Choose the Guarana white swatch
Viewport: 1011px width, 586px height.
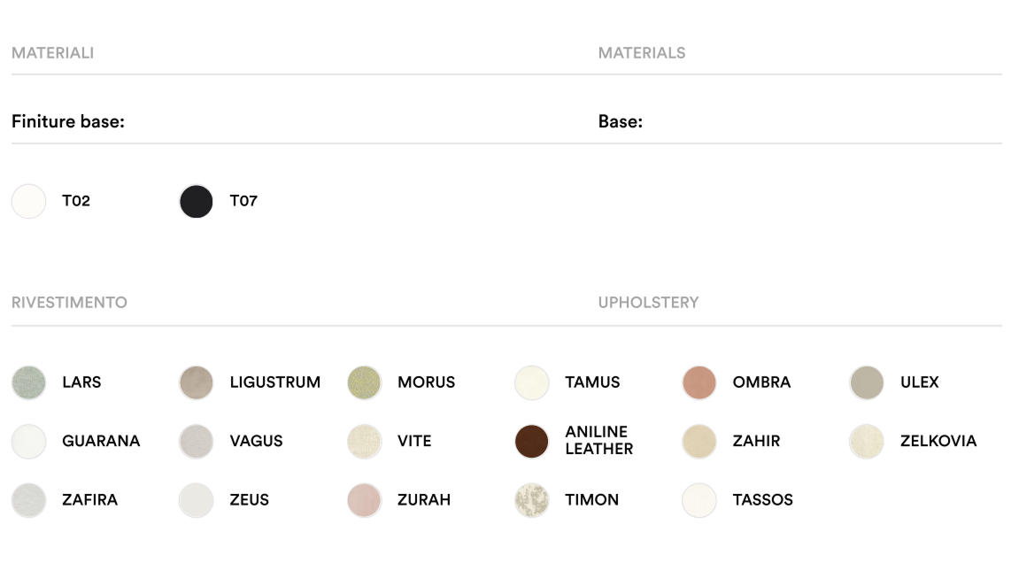(x=28, y=442)
